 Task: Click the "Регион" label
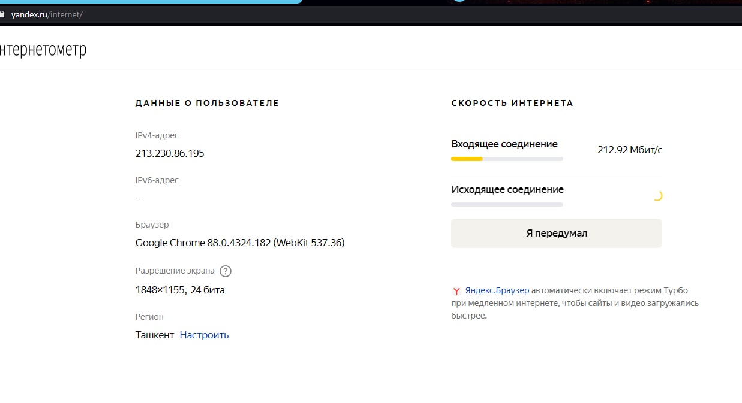point(149,317)
